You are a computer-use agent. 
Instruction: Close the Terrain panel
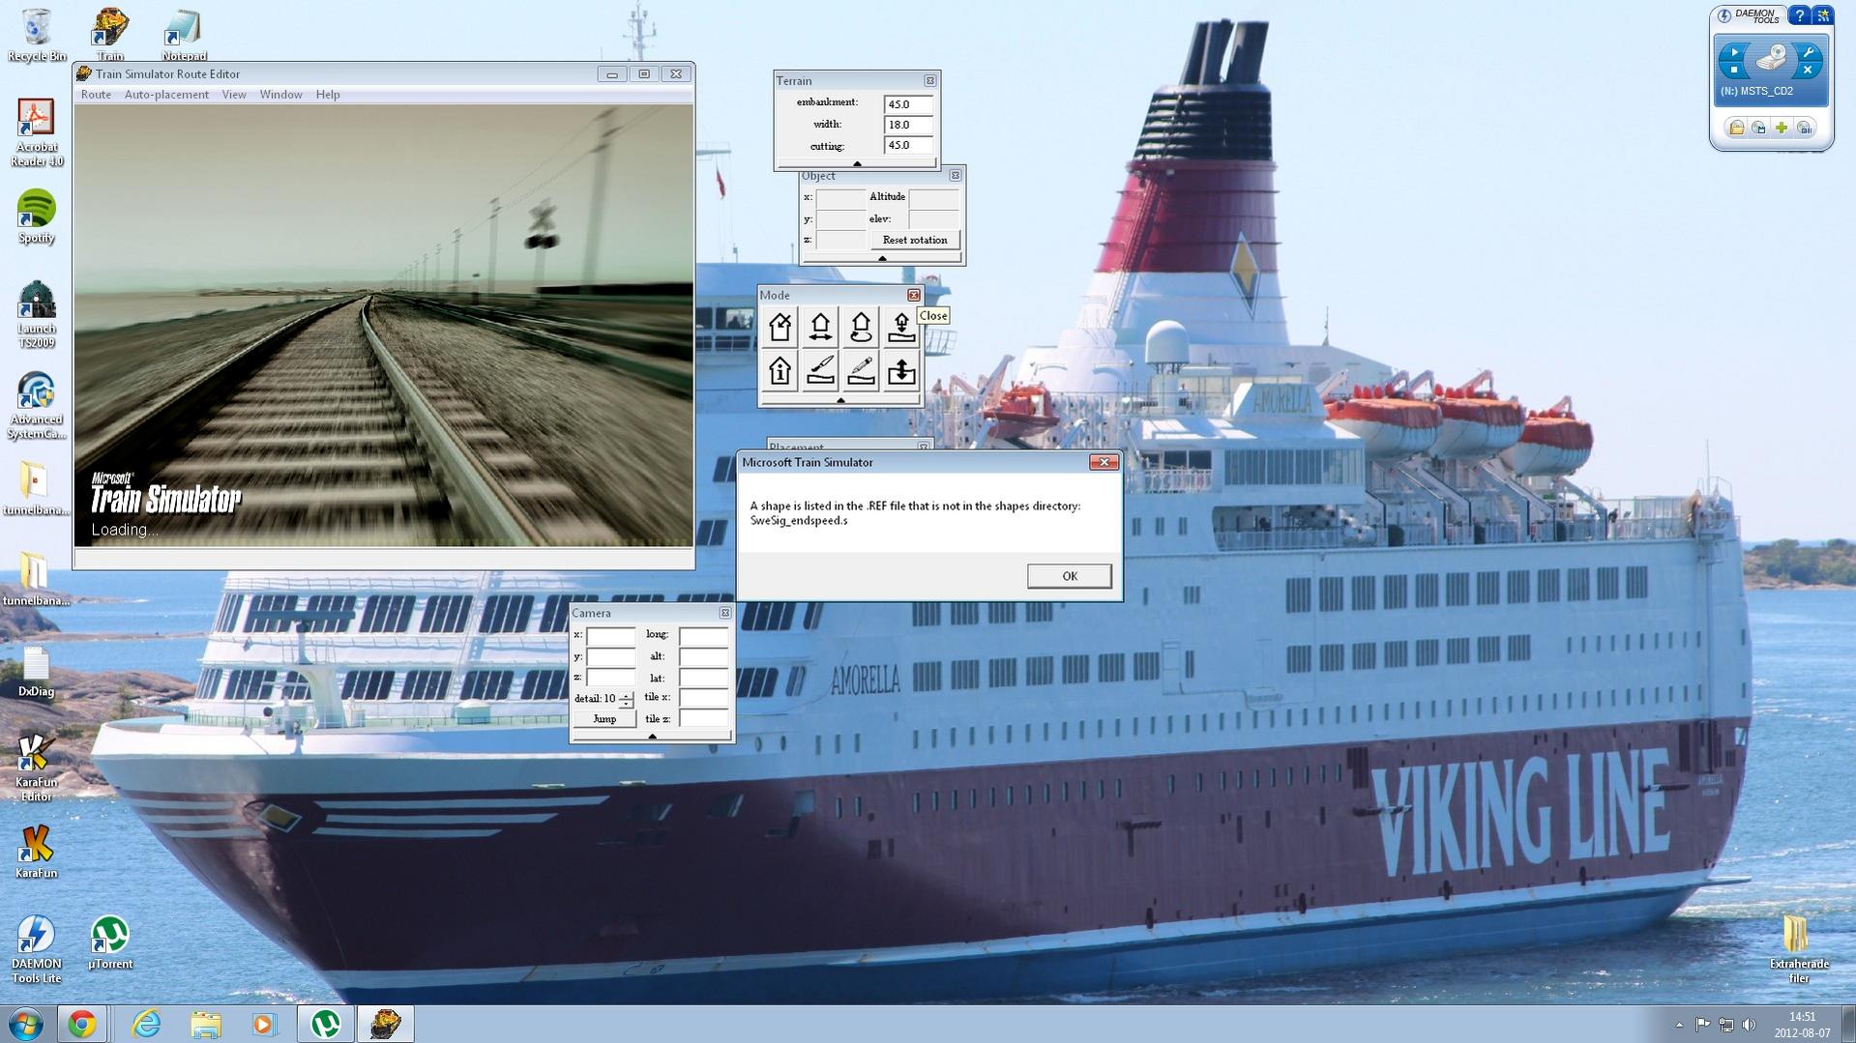pos(929,81)
